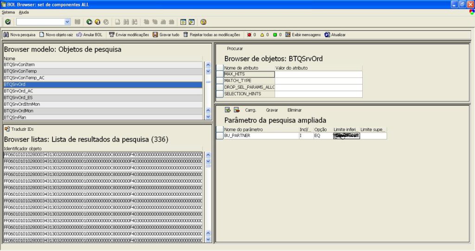The height and width of the screenshot is (251, 475).
Task: Select the row selector beside SELECTION_HINTS
Action: coord(220,94)
